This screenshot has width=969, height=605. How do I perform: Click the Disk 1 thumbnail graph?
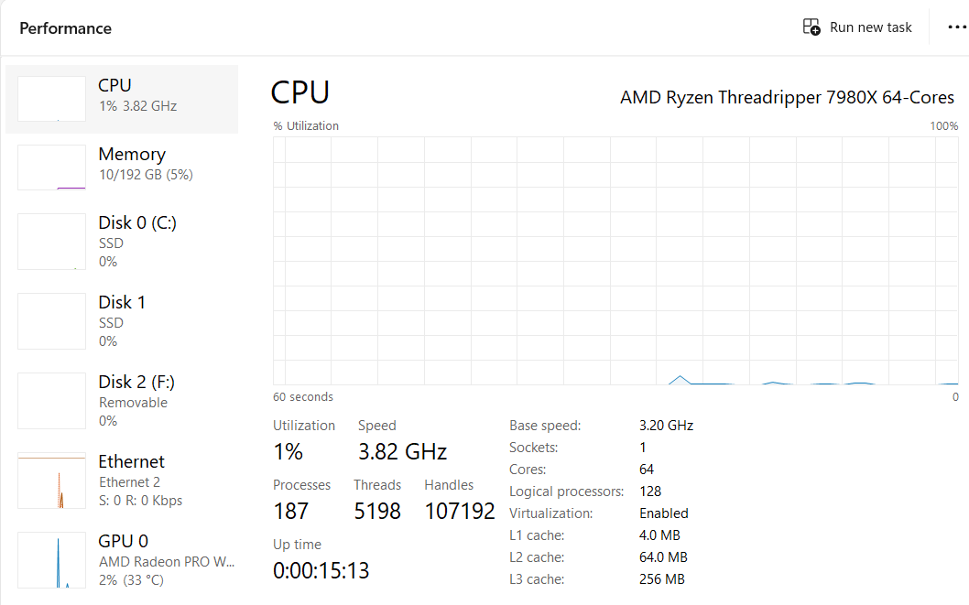[51, 321]
